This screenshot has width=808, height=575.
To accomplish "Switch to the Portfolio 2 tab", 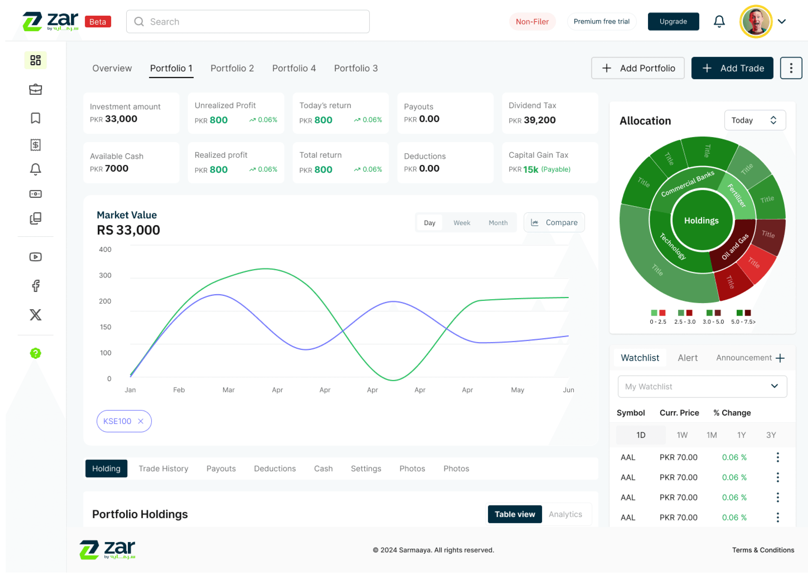I will pyautogui.click(x=232, y=68).
